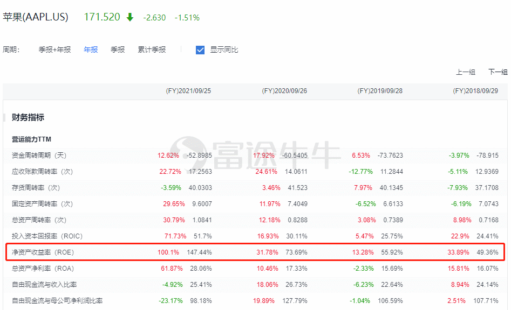Screen dimensions: 511x310
Task: Toggle the 显示同比 checkbox
Action: (200, 50)
